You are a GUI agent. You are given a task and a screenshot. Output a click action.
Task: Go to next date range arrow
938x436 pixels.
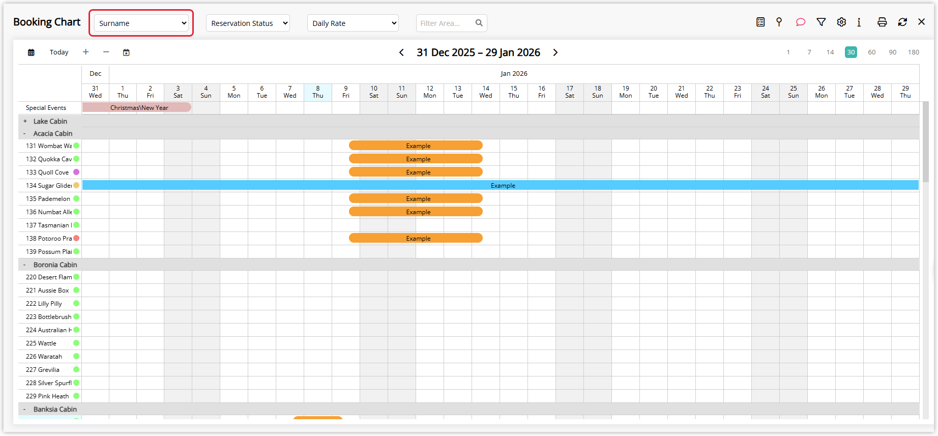coord(555,52)
